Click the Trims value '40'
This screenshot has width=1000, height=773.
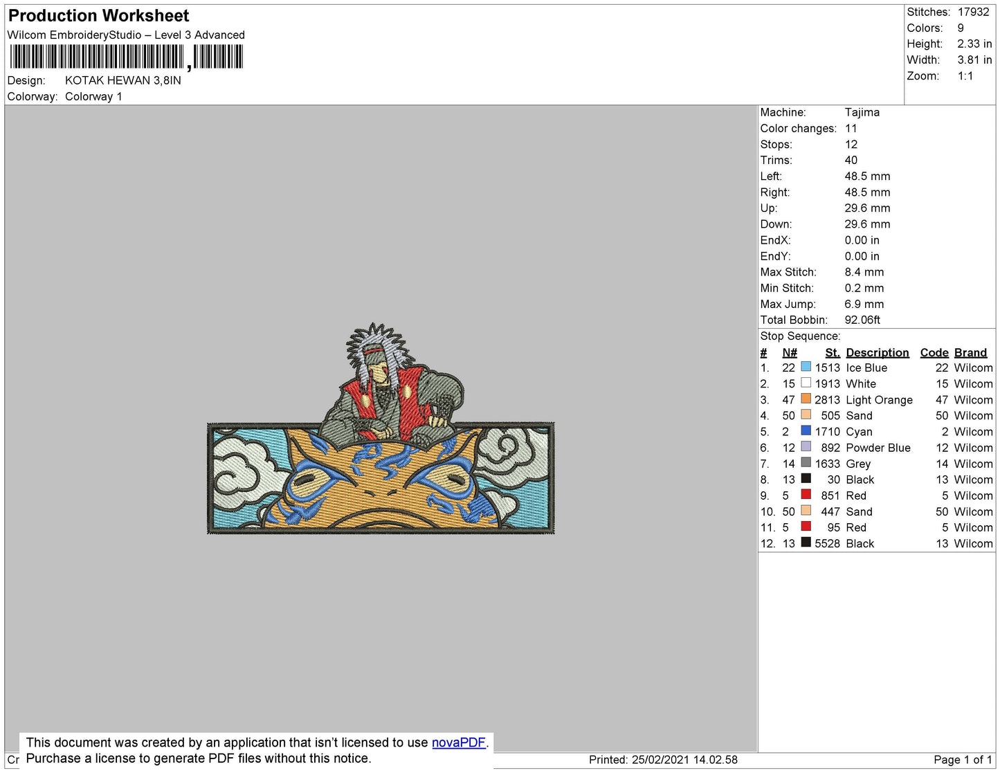pyautogui.click(x=851, y=160)
